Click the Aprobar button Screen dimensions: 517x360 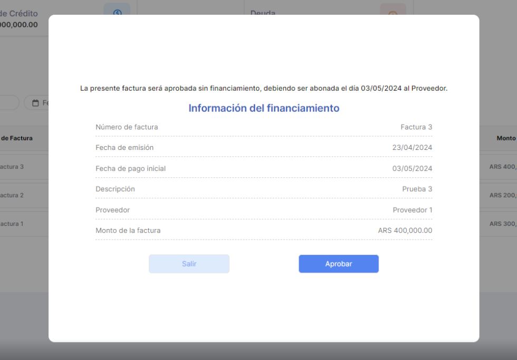pyautogui.click(x=338, y=264)
